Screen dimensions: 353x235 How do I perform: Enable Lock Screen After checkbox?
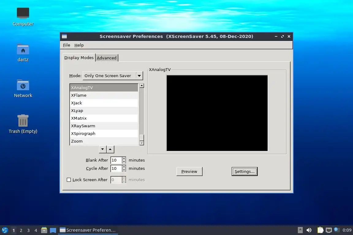click(69, 180)
